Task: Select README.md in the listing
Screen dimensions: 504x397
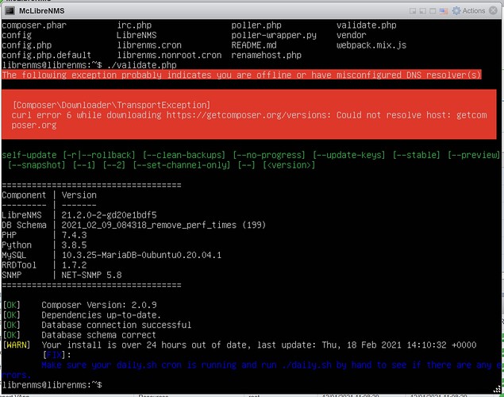Action: pos(254,45)
